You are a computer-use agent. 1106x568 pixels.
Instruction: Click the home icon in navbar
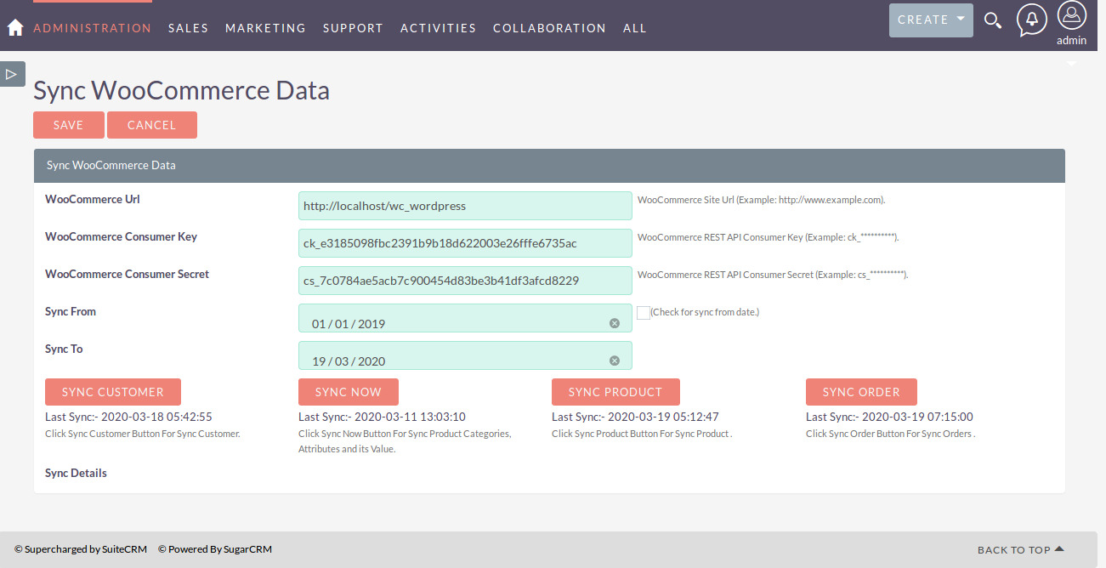(x=14, y=28)
